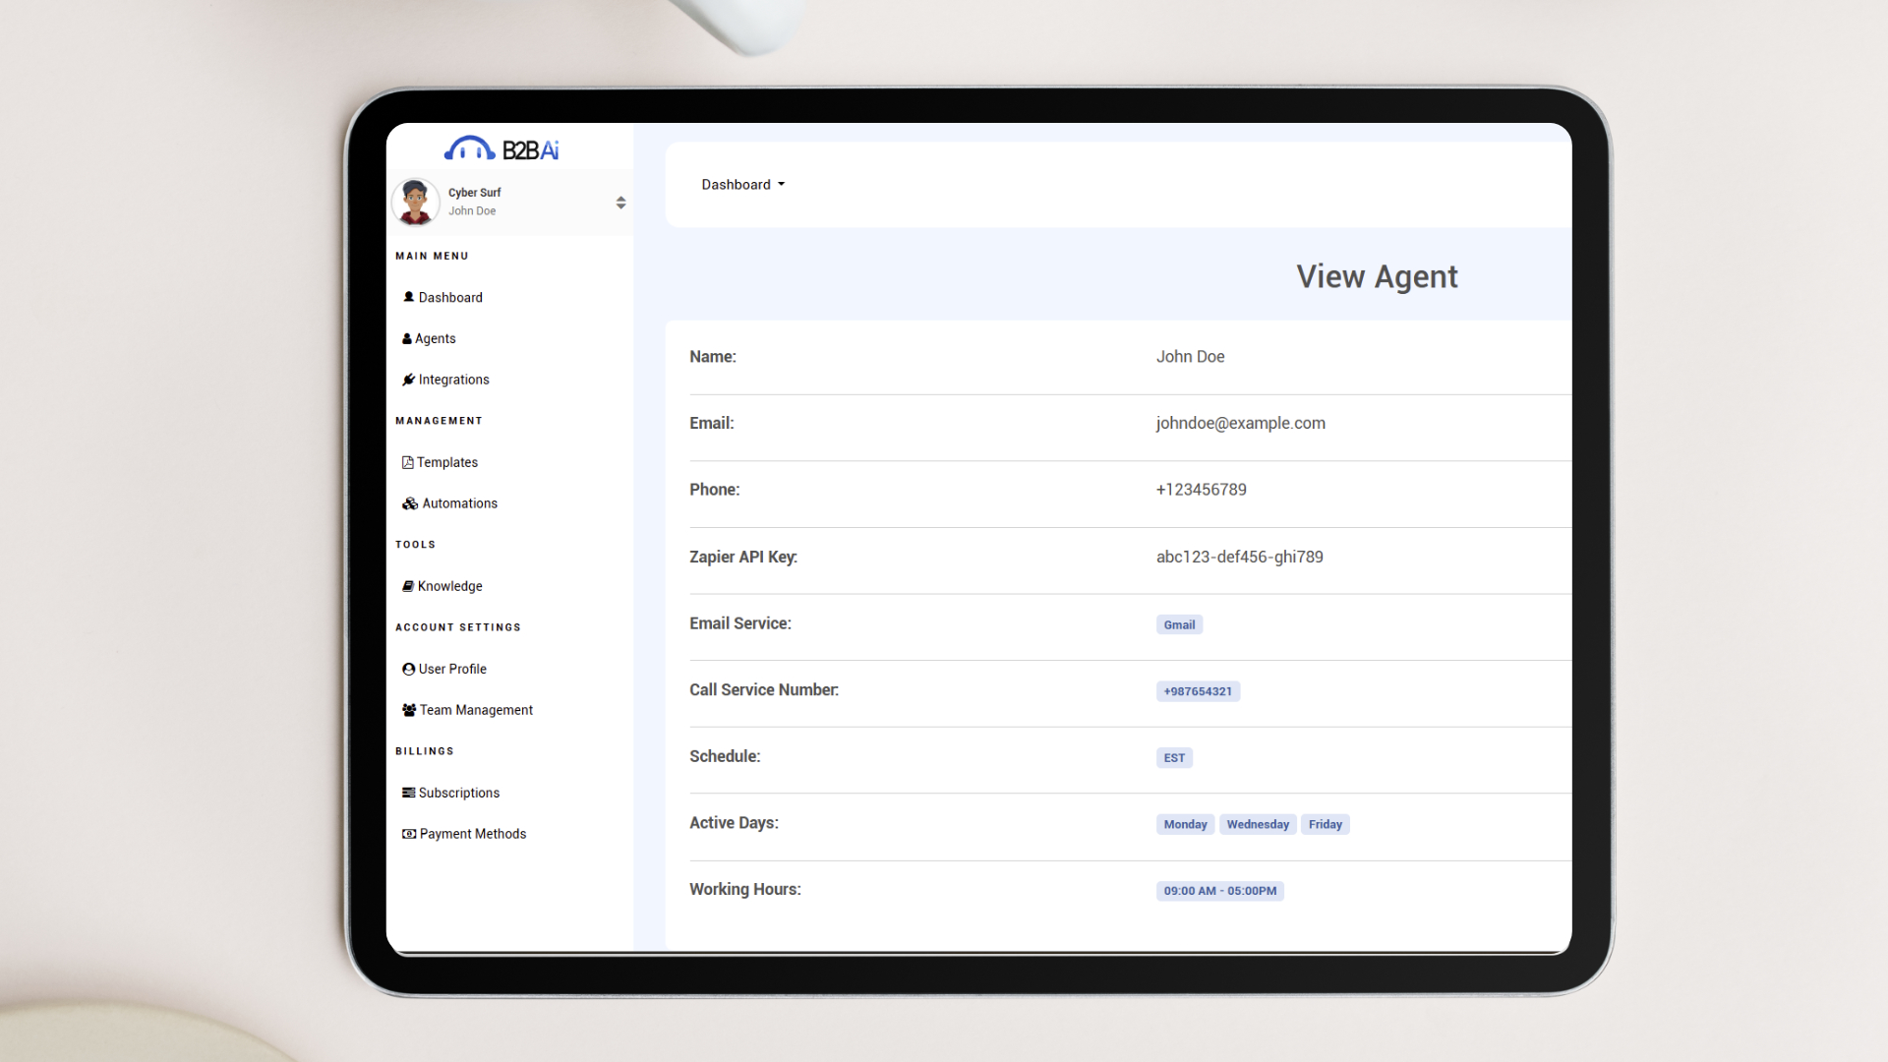Click the 09:00 AM - 05:00PM hours badge
This screenshot has width=1888, height=1062.
click(x=1219, y=892)
